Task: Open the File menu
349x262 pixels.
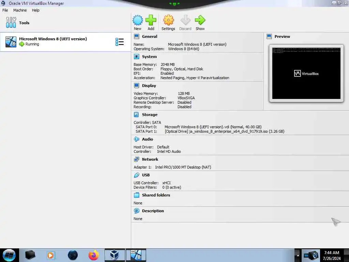Action: coord(5,10)
